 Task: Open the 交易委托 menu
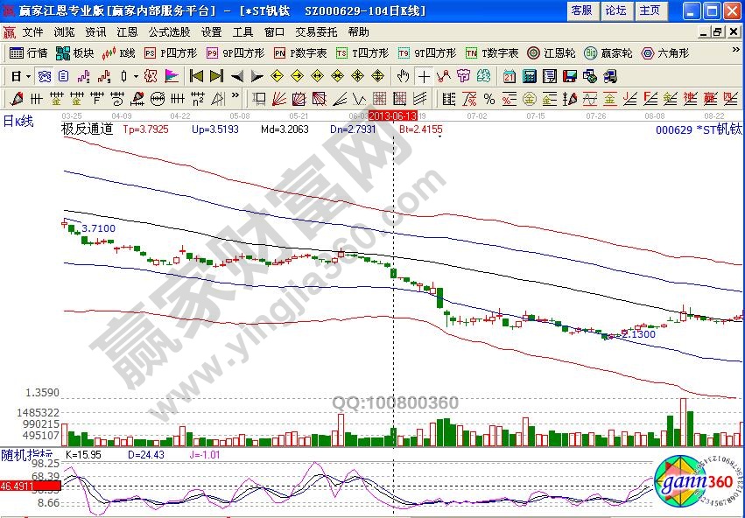316,31
